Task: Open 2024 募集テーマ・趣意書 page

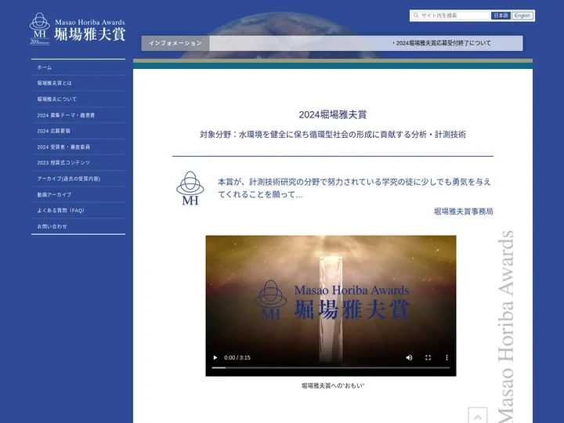Action: point(78,115)
